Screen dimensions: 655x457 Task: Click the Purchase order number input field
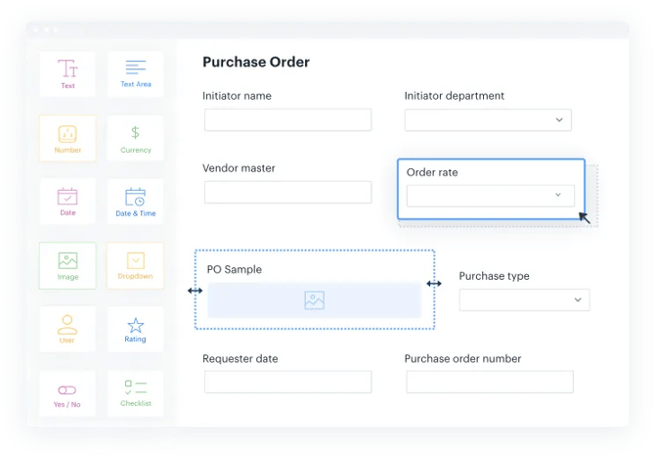(x=490, y=382)
